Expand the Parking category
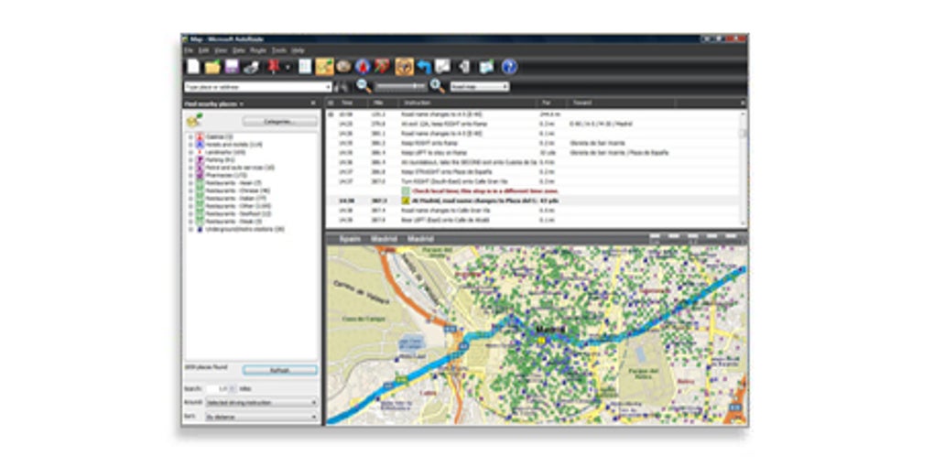 click(190, 160)
